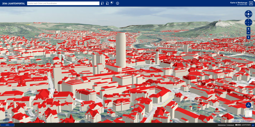The image size is (255, 127).
Task: Open the Datenschutz link in the footer
Action: pos(222,125)
